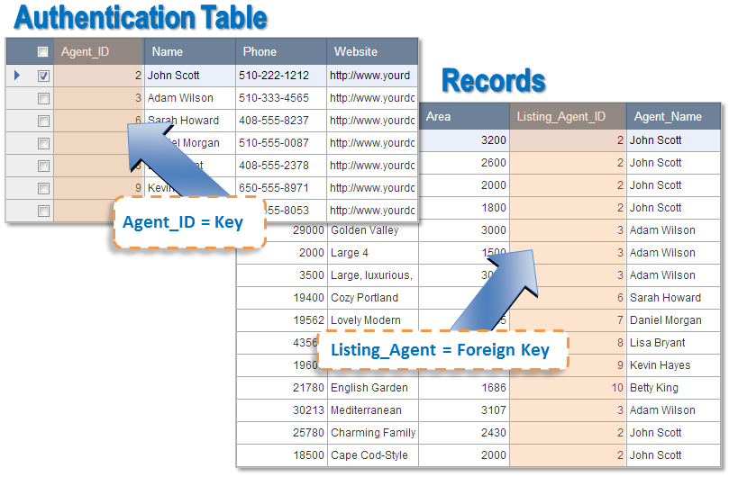The width and height of the screenshot is (729, 477).
Task: Select Listing_Agent_ID cell with value 10
Action: coord(568,388)
